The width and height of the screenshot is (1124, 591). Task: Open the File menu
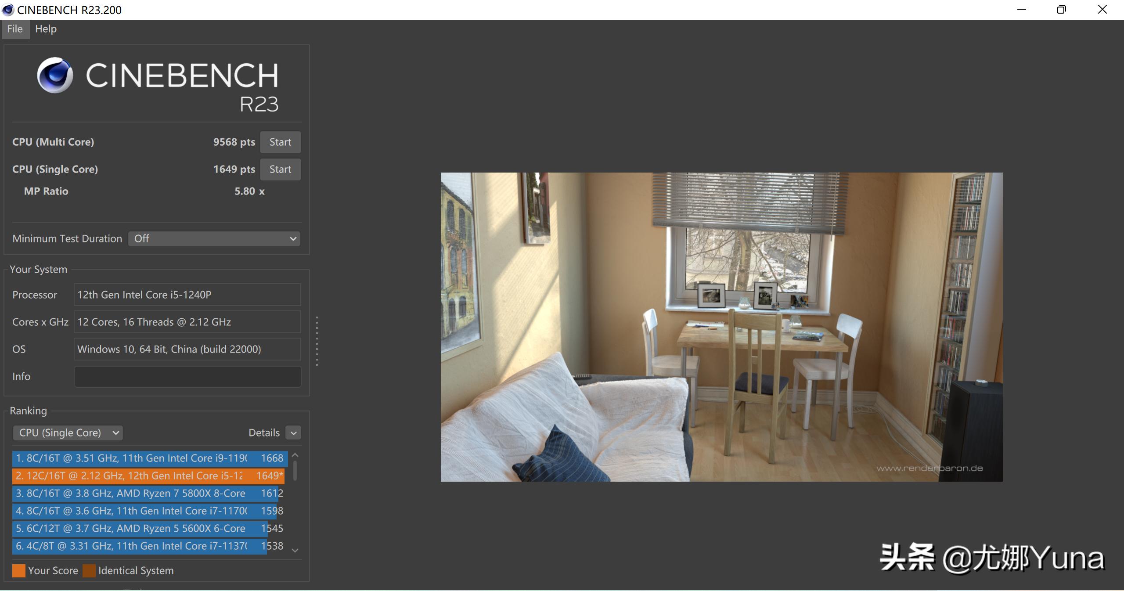point(15,29)
